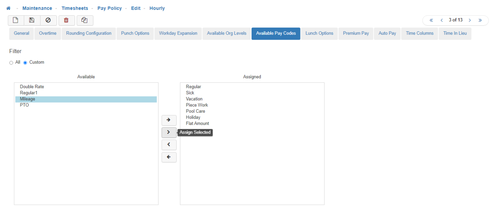Unassign selected pay code with left chevron
Screen dimensions: 497x207
(169, 145)
